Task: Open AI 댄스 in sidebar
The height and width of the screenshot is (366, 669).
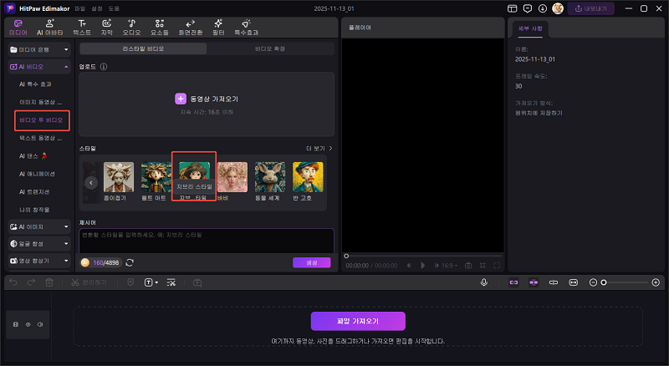Action: tap(33, 156)
